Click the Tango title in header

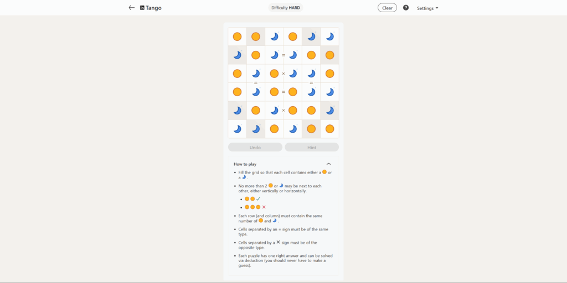pos(154,8)
